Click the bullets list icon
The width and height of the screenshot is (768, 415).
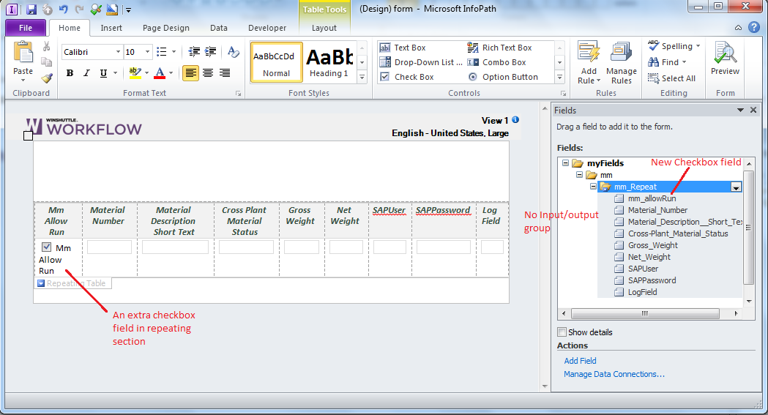161,51
